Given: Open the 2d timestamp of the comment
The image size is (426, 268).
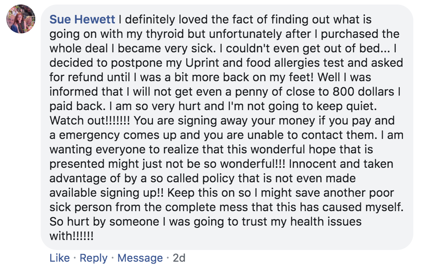Looking at the screenshot, I should (x=179, y=258).
